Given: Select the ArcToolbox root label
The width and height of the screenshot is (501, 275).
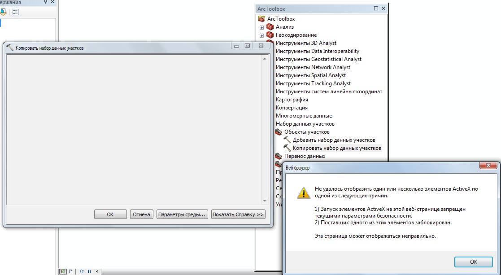Looking at the screenshot, I should click(281, 19).
